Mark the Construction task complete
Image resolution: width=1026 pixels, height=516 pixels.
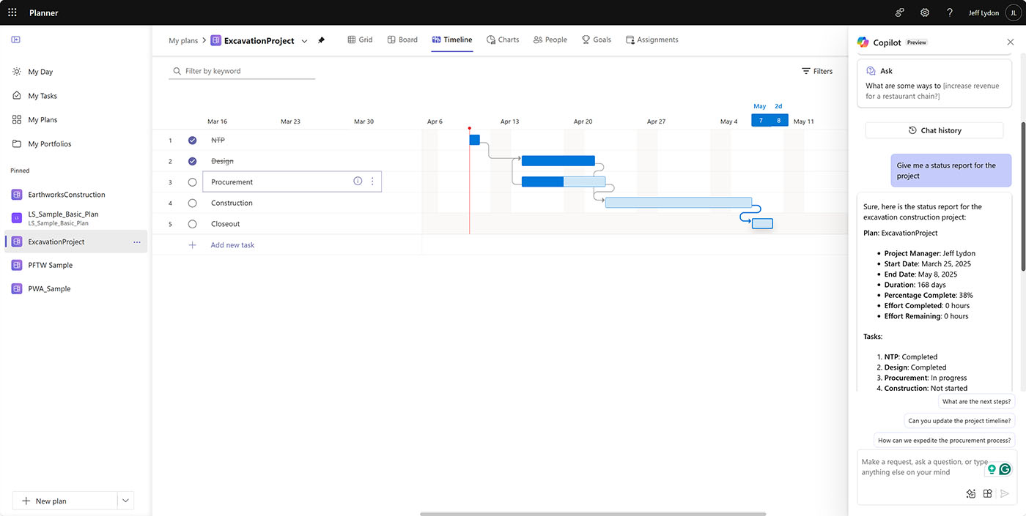tap(192, 203)
